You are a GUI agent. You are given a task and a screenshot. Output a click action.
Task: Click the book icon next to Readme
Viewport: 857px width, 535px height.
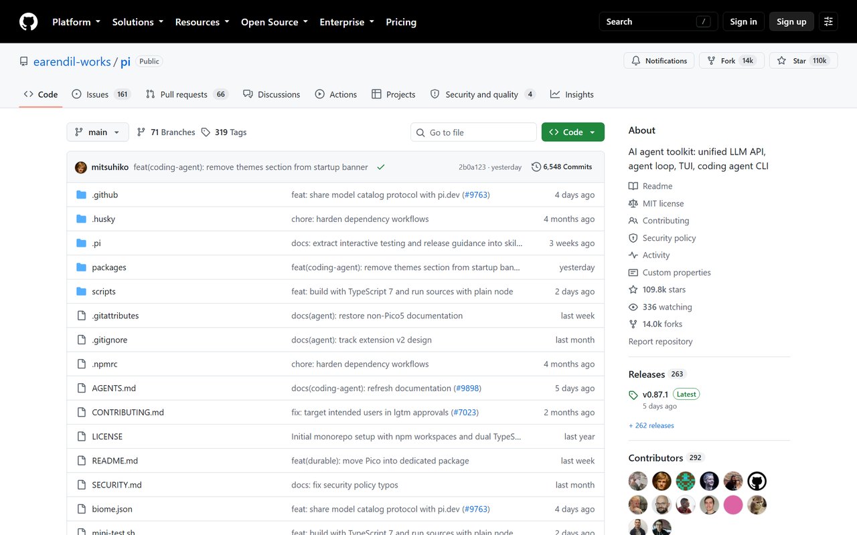633,186
